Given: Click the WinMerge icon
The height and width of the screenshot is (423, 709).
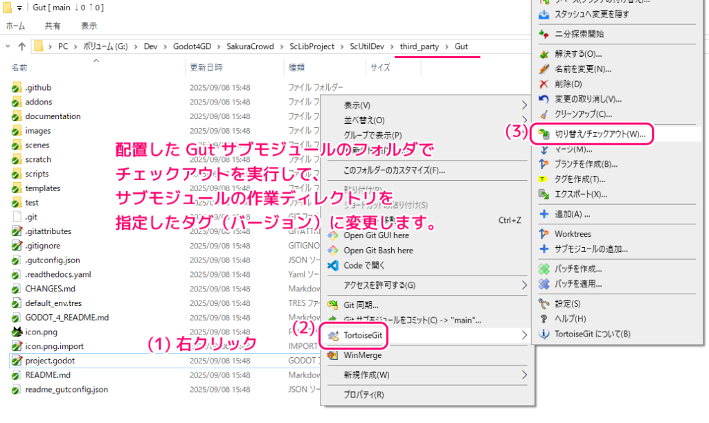Looking at the screenshot, I should (x=333, y=355).
